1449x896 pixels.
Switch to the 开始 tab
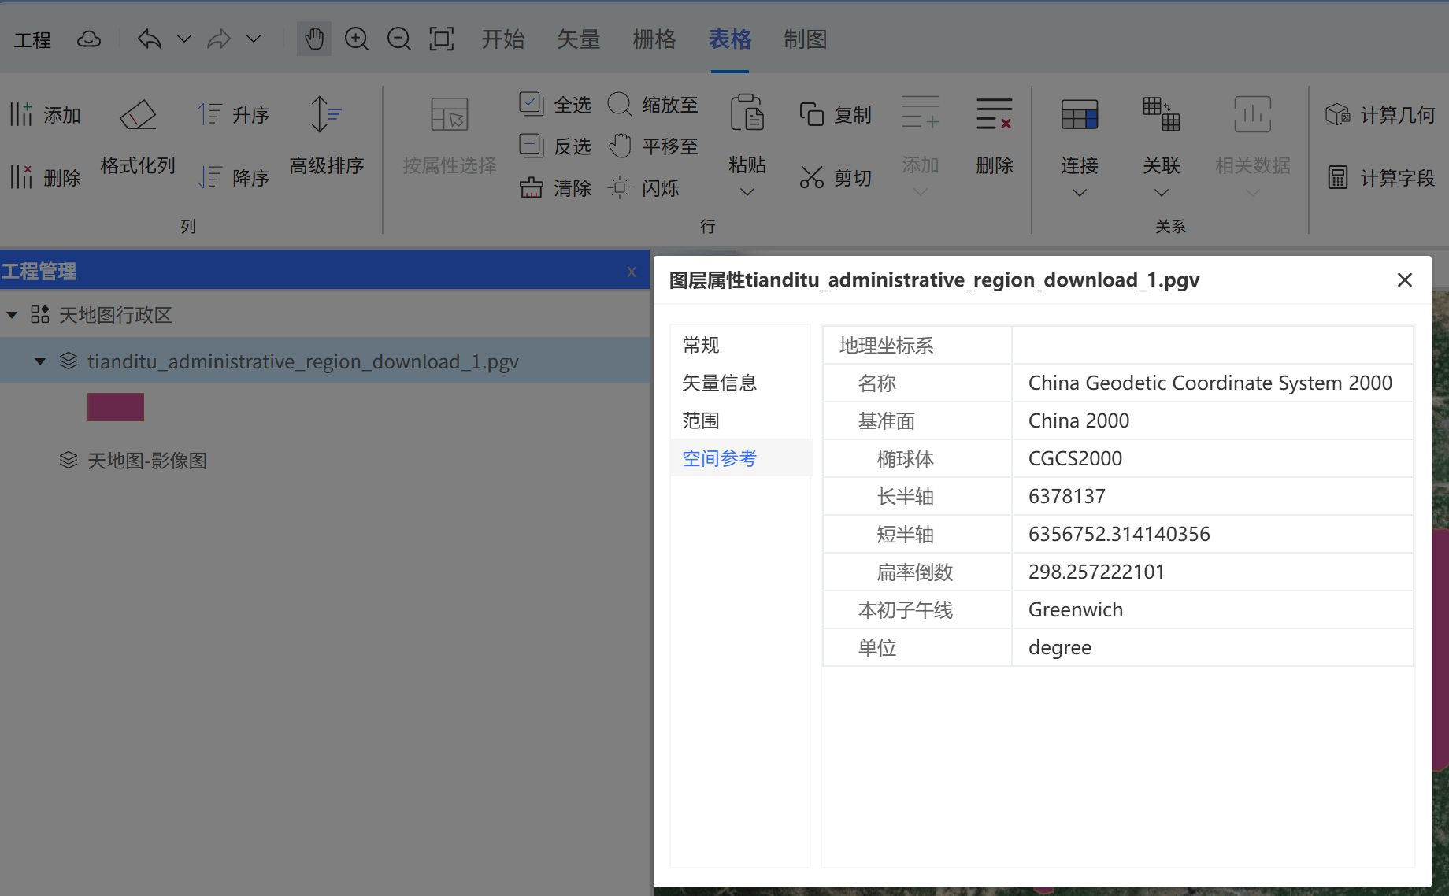coord(502,39)
